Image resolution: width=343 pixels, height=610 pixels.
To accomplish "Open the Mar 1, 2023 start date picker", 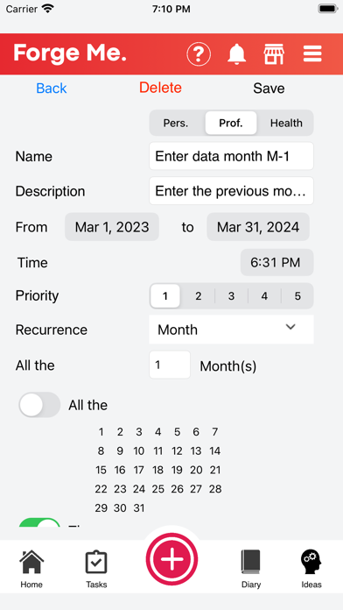I will [x=112, y=227].
